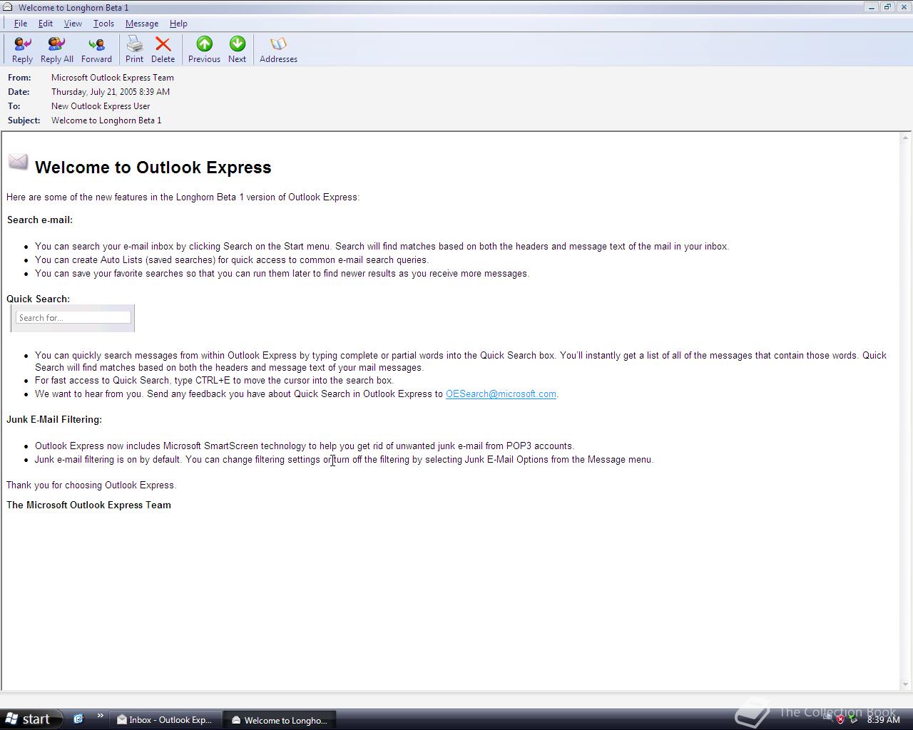Click the 'Junk E-Mail Filtering:' heading
The height and width of the screenshot is (730, 913).
[x=54, y=419]
